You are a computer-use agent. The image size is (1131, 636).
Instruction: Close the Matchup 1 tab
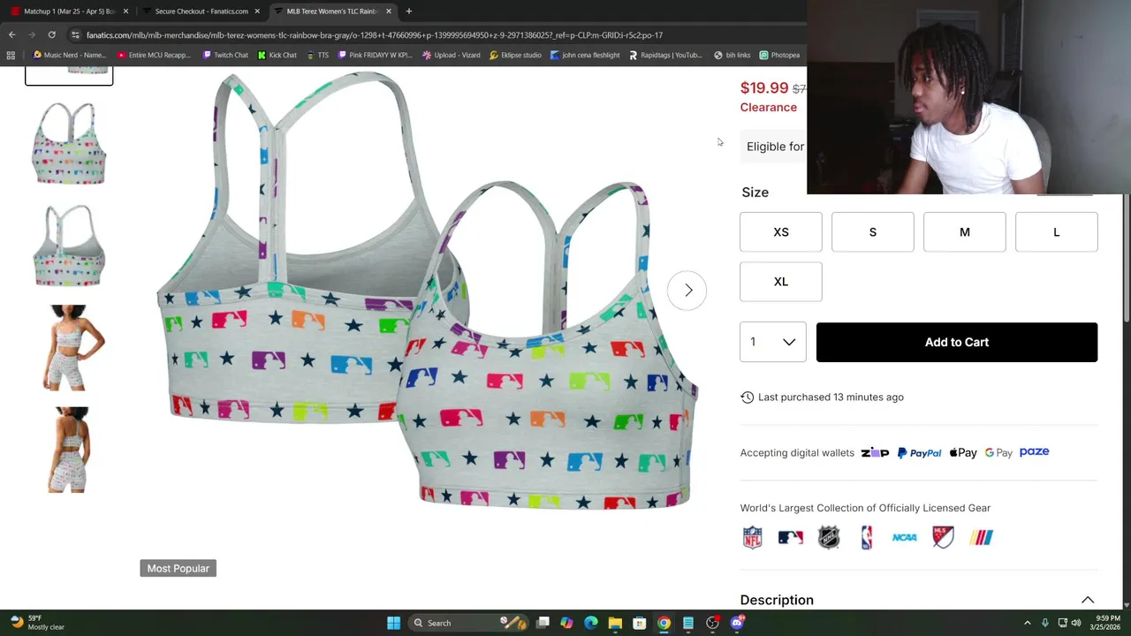click(x=125, y=11)
